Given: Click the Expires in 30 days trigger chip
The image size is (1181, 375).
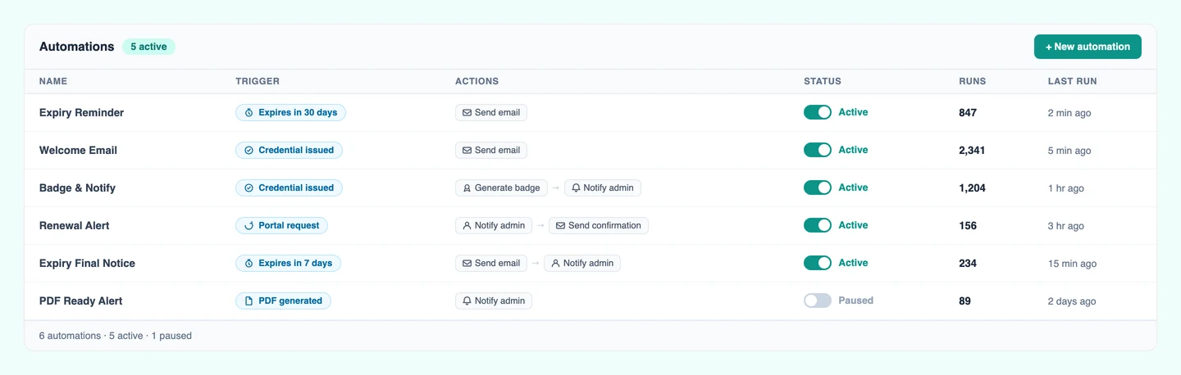Looking at the screenshot, I should tap(290, 113).
